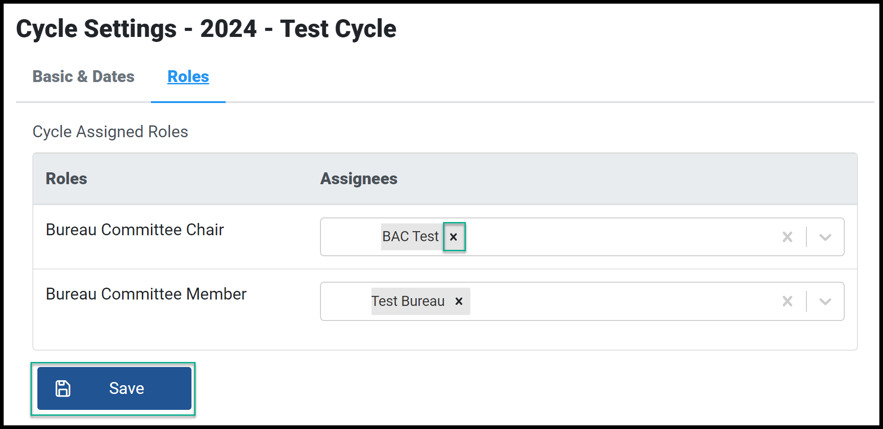Remove the Test Bureau assignee chip

(x=459, y=301)
